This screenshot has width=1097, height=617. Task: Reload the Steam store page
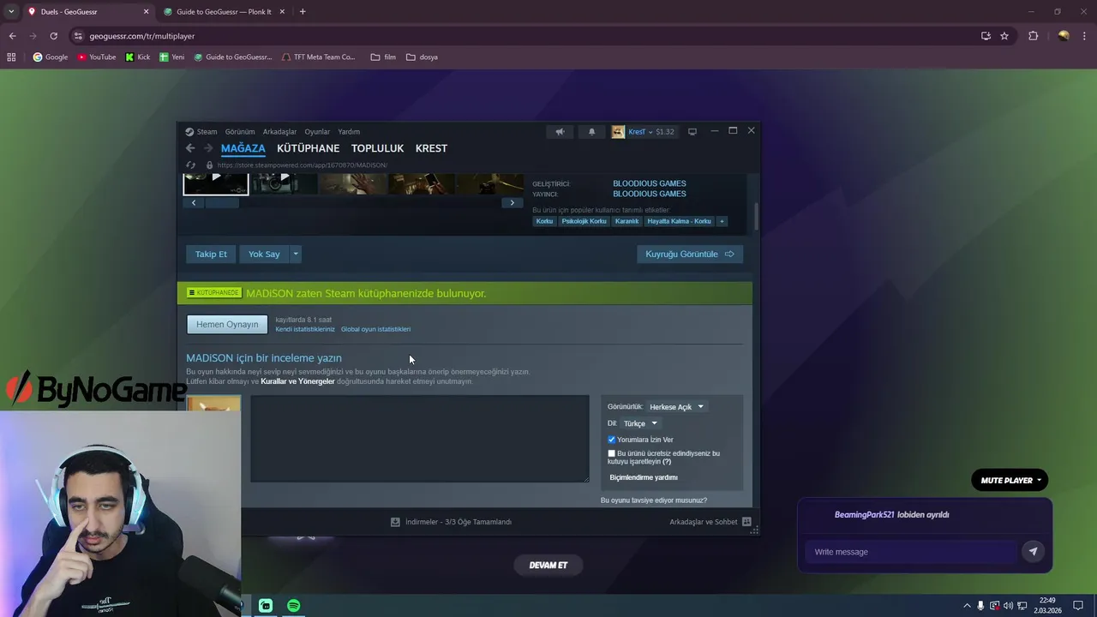click(x=191, y=165)
